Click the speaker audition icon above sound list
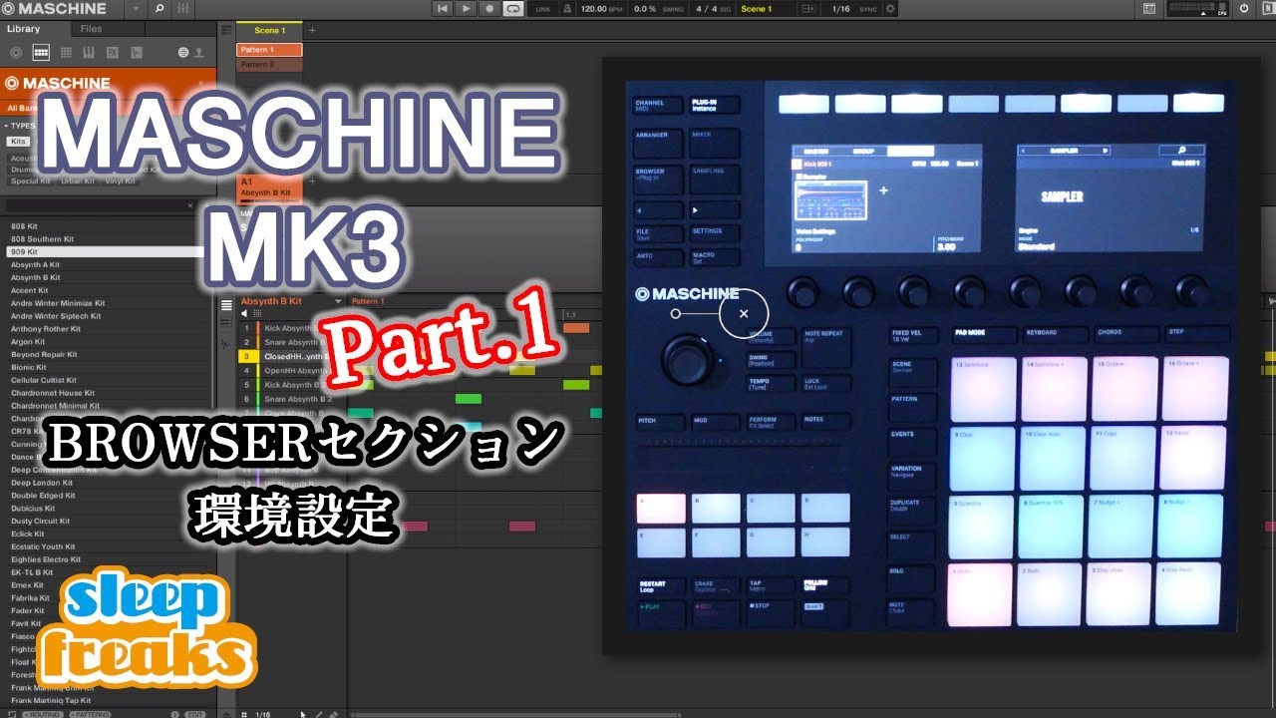Image resolution: width=1276 pixels, height=718 pixels. coord(244,314)
